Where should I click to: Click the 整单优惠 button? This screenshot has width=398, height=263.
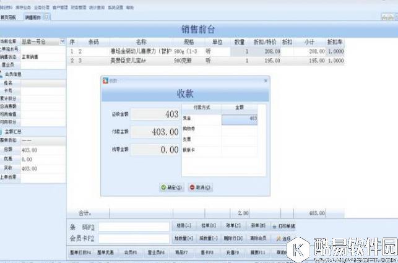105,252
